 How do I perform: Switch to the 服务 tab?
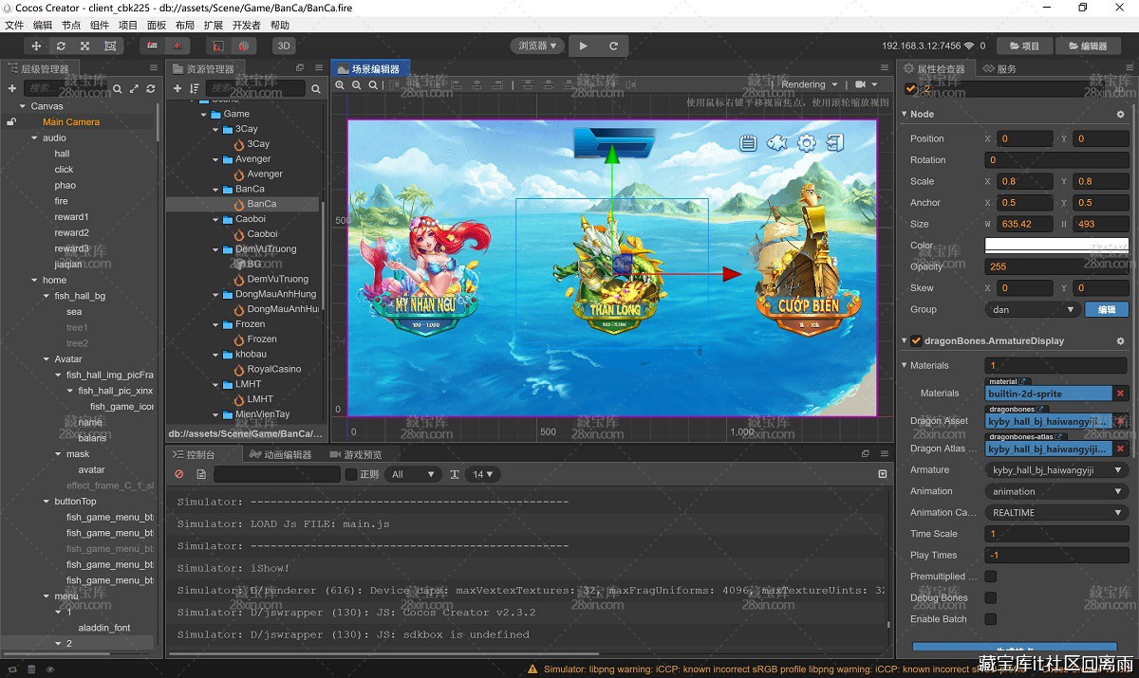point(1000,68)
